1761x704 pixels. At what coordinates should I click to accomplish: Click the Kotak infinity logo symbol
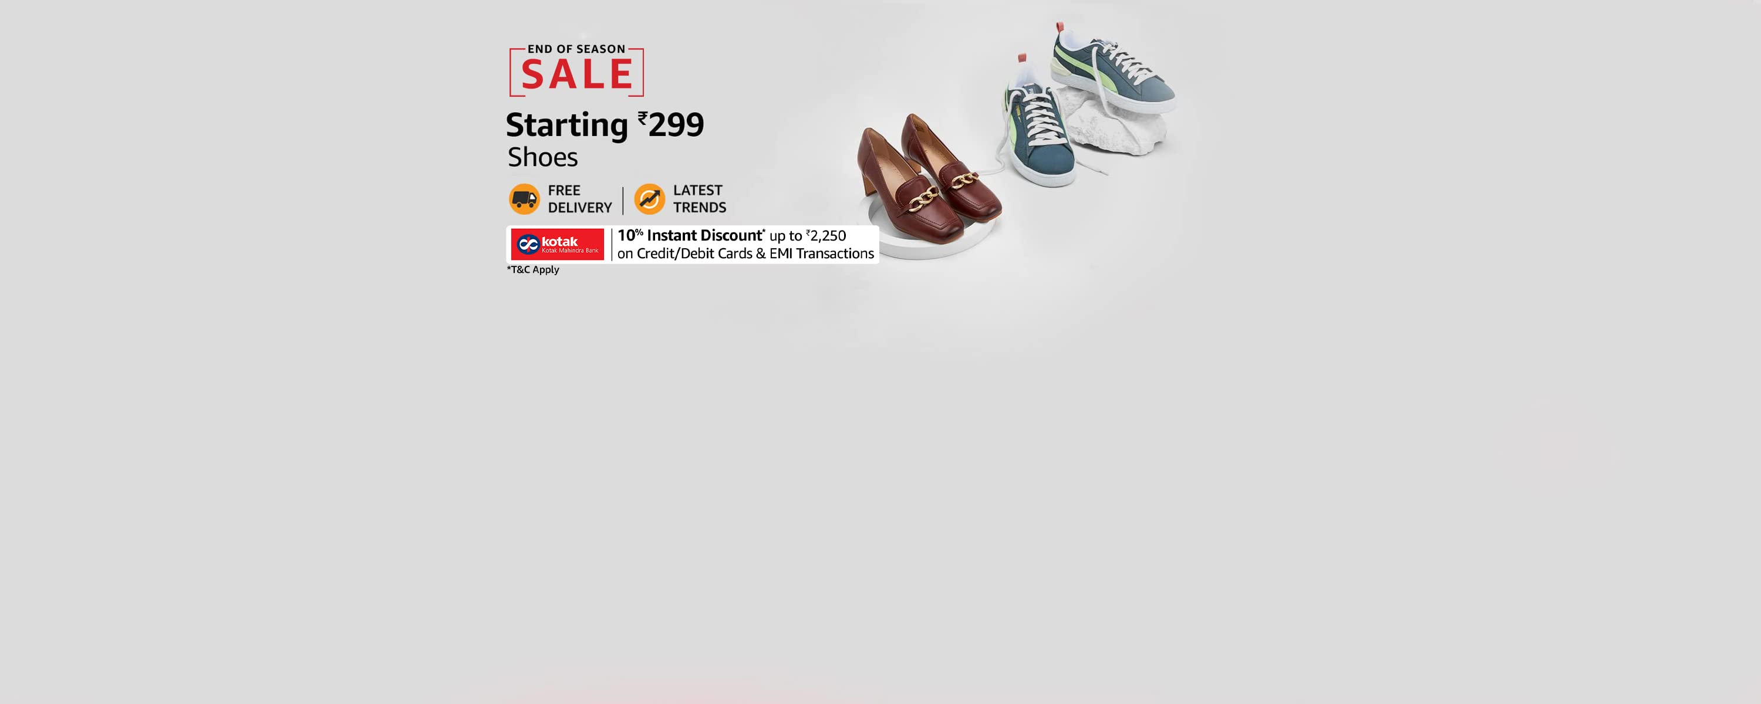point(528,244)
